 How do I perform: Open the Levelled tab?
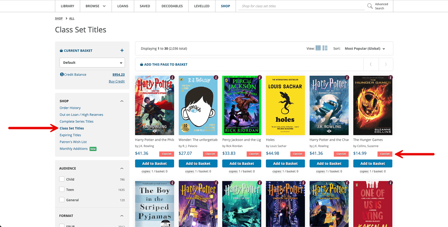coord(202,6)
